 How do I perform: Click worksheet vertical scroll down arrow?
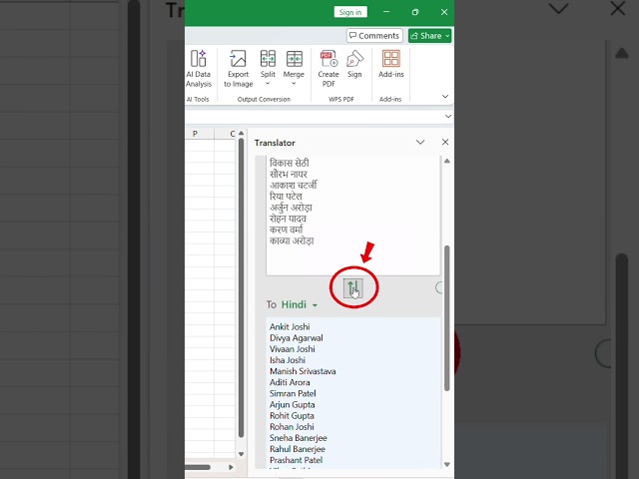pyautogui.click(x=241, y=454)
